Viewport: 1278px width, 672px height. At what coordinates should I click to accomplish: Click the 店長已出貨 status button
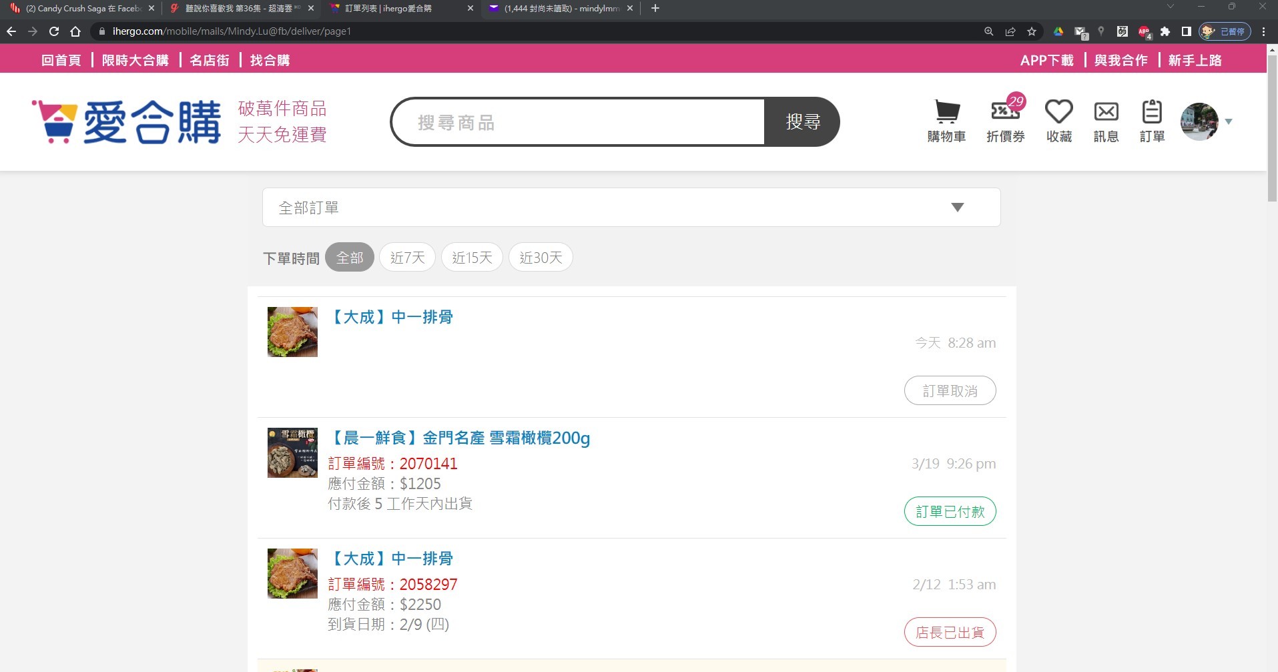(950, 632)
